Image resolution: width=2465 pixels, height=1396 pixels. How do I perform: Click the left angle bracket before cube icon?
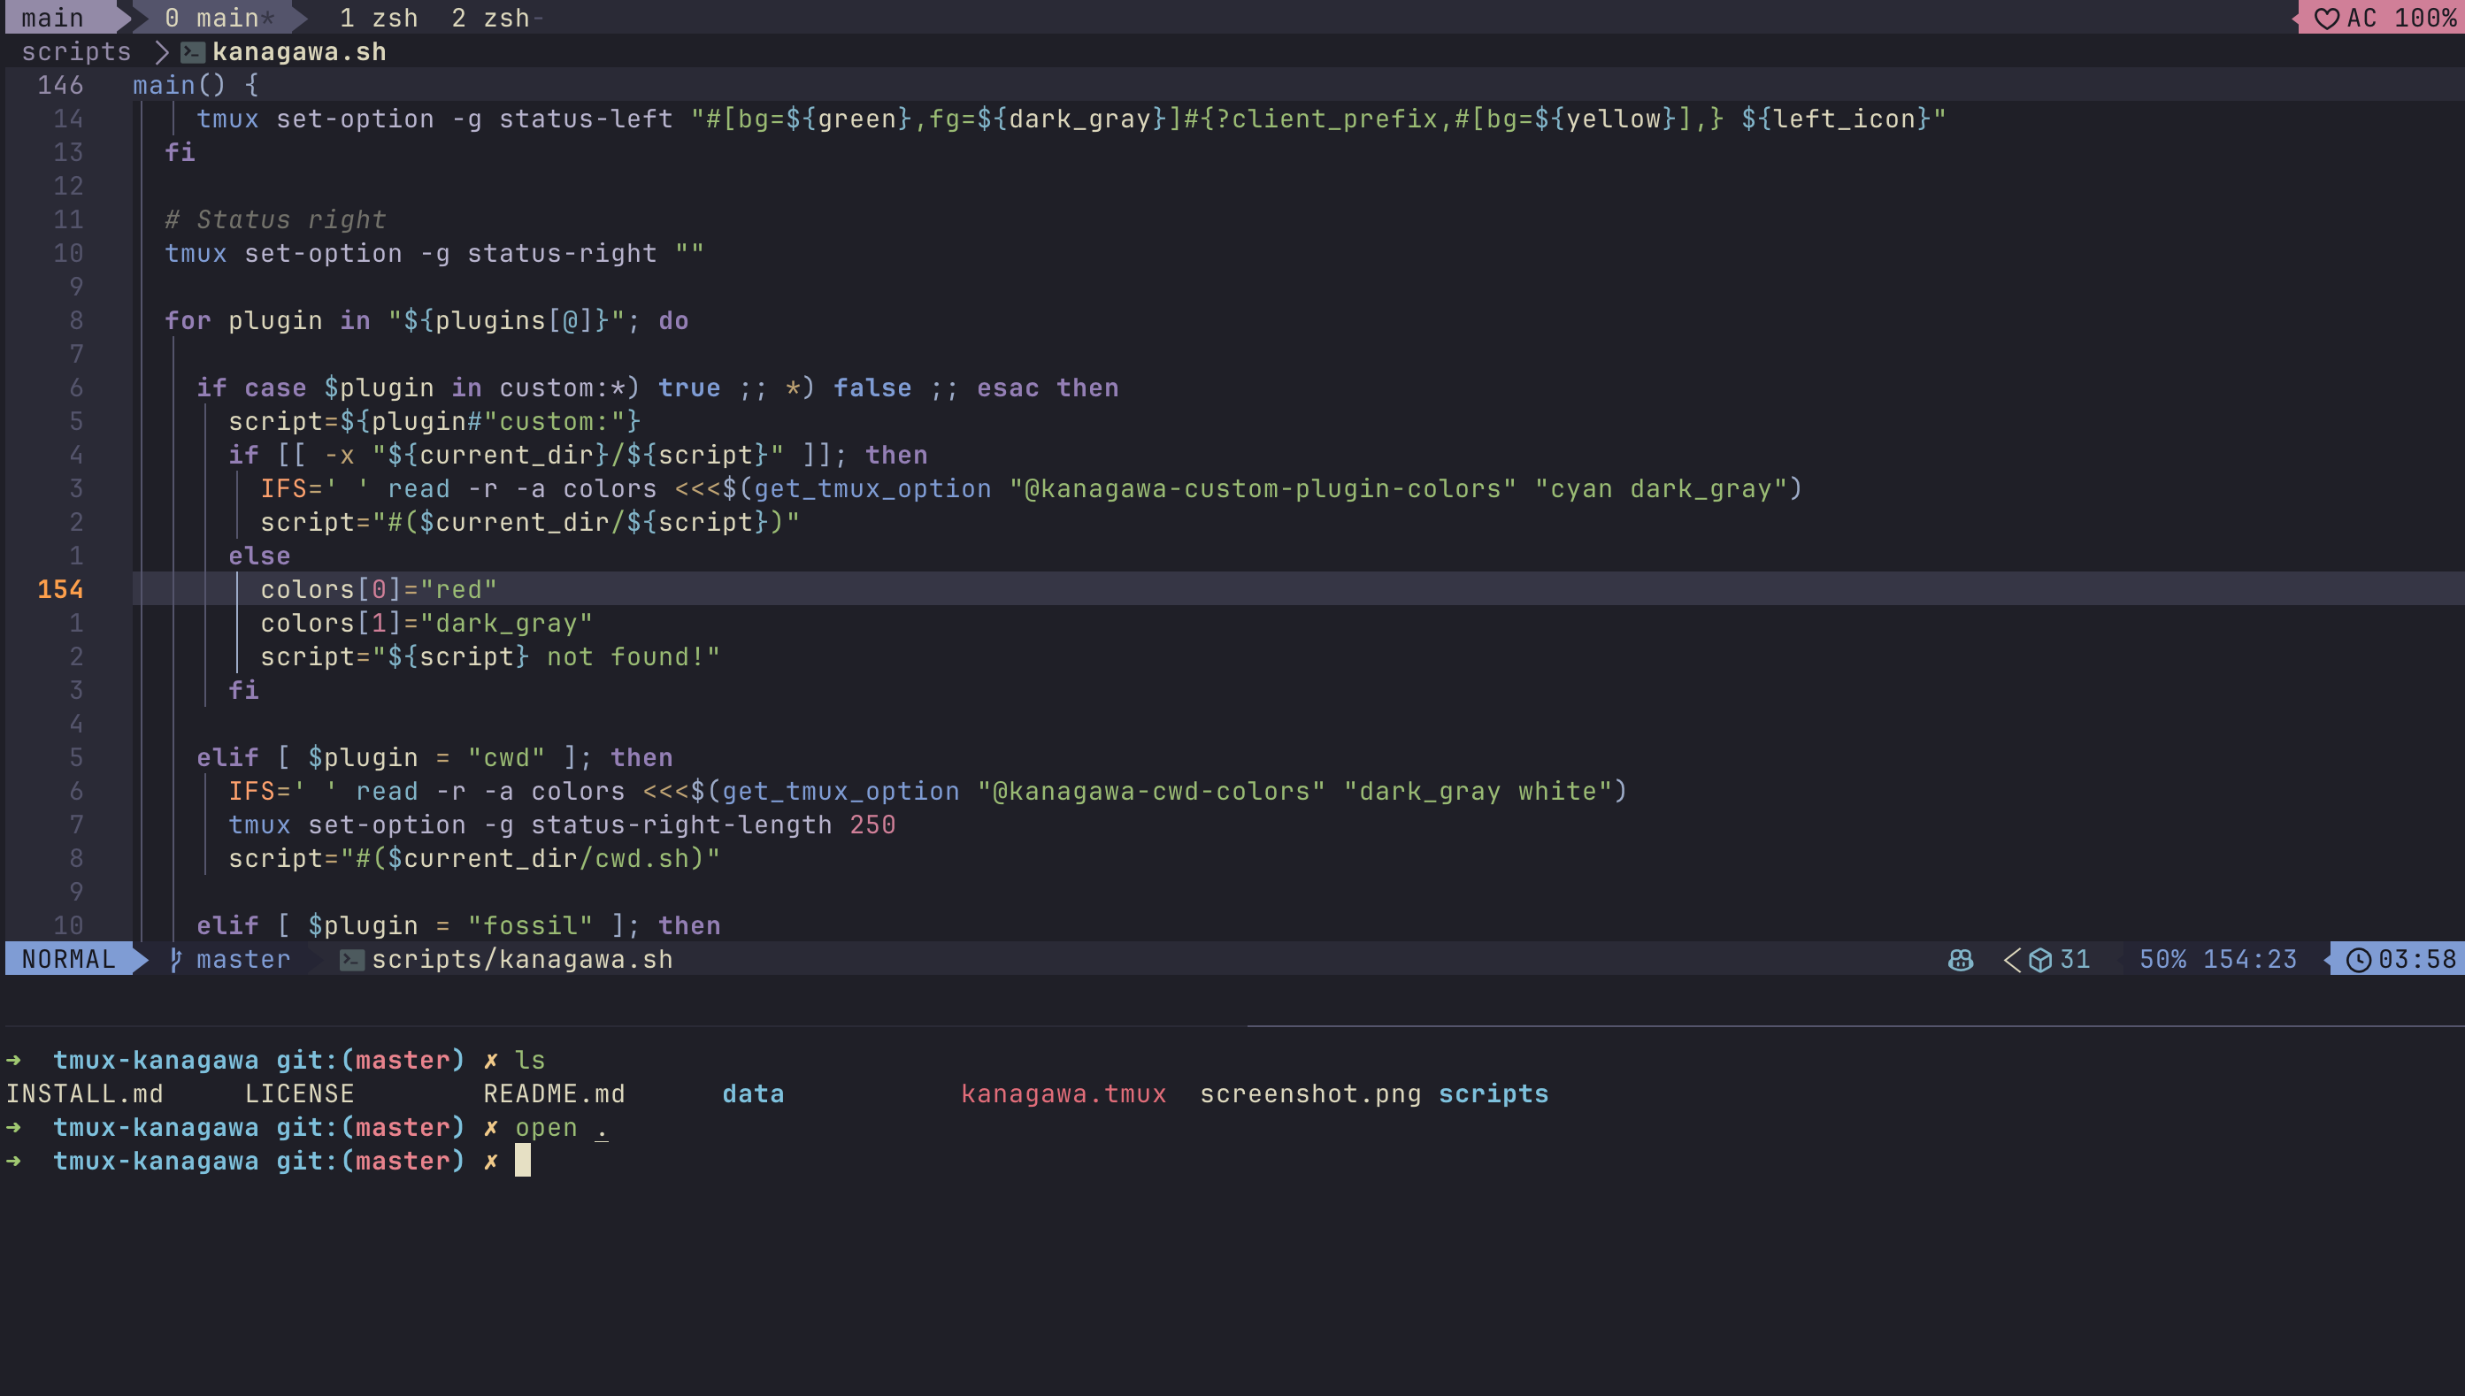(x=2013, y=960)
